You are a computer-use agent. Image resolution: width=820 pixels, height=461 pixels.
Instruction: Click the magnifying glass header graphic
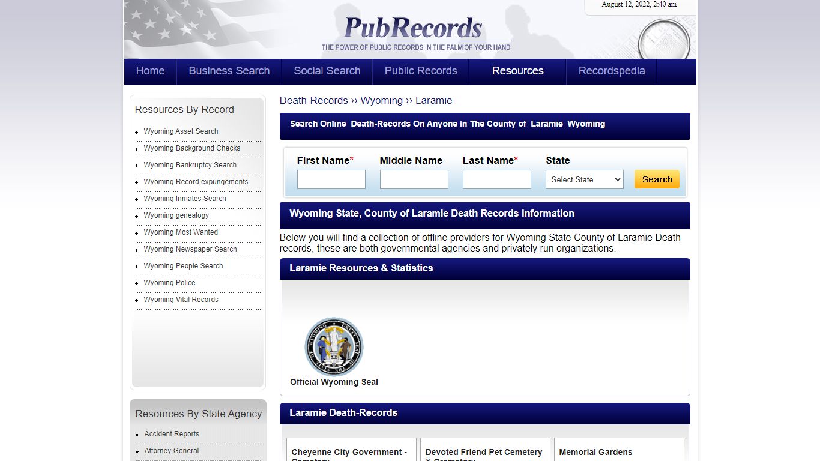(x=664, y=38)
